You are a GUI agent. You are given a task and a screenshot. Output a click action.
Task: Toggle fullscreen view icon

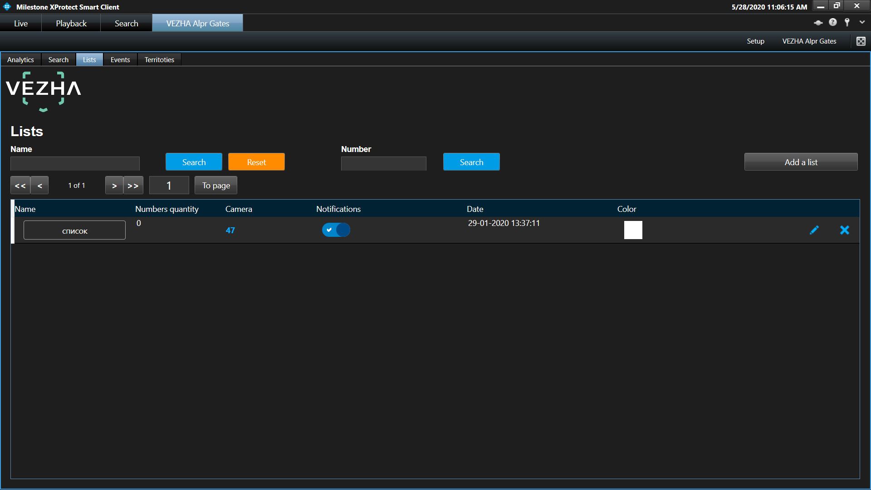[861, 41]
